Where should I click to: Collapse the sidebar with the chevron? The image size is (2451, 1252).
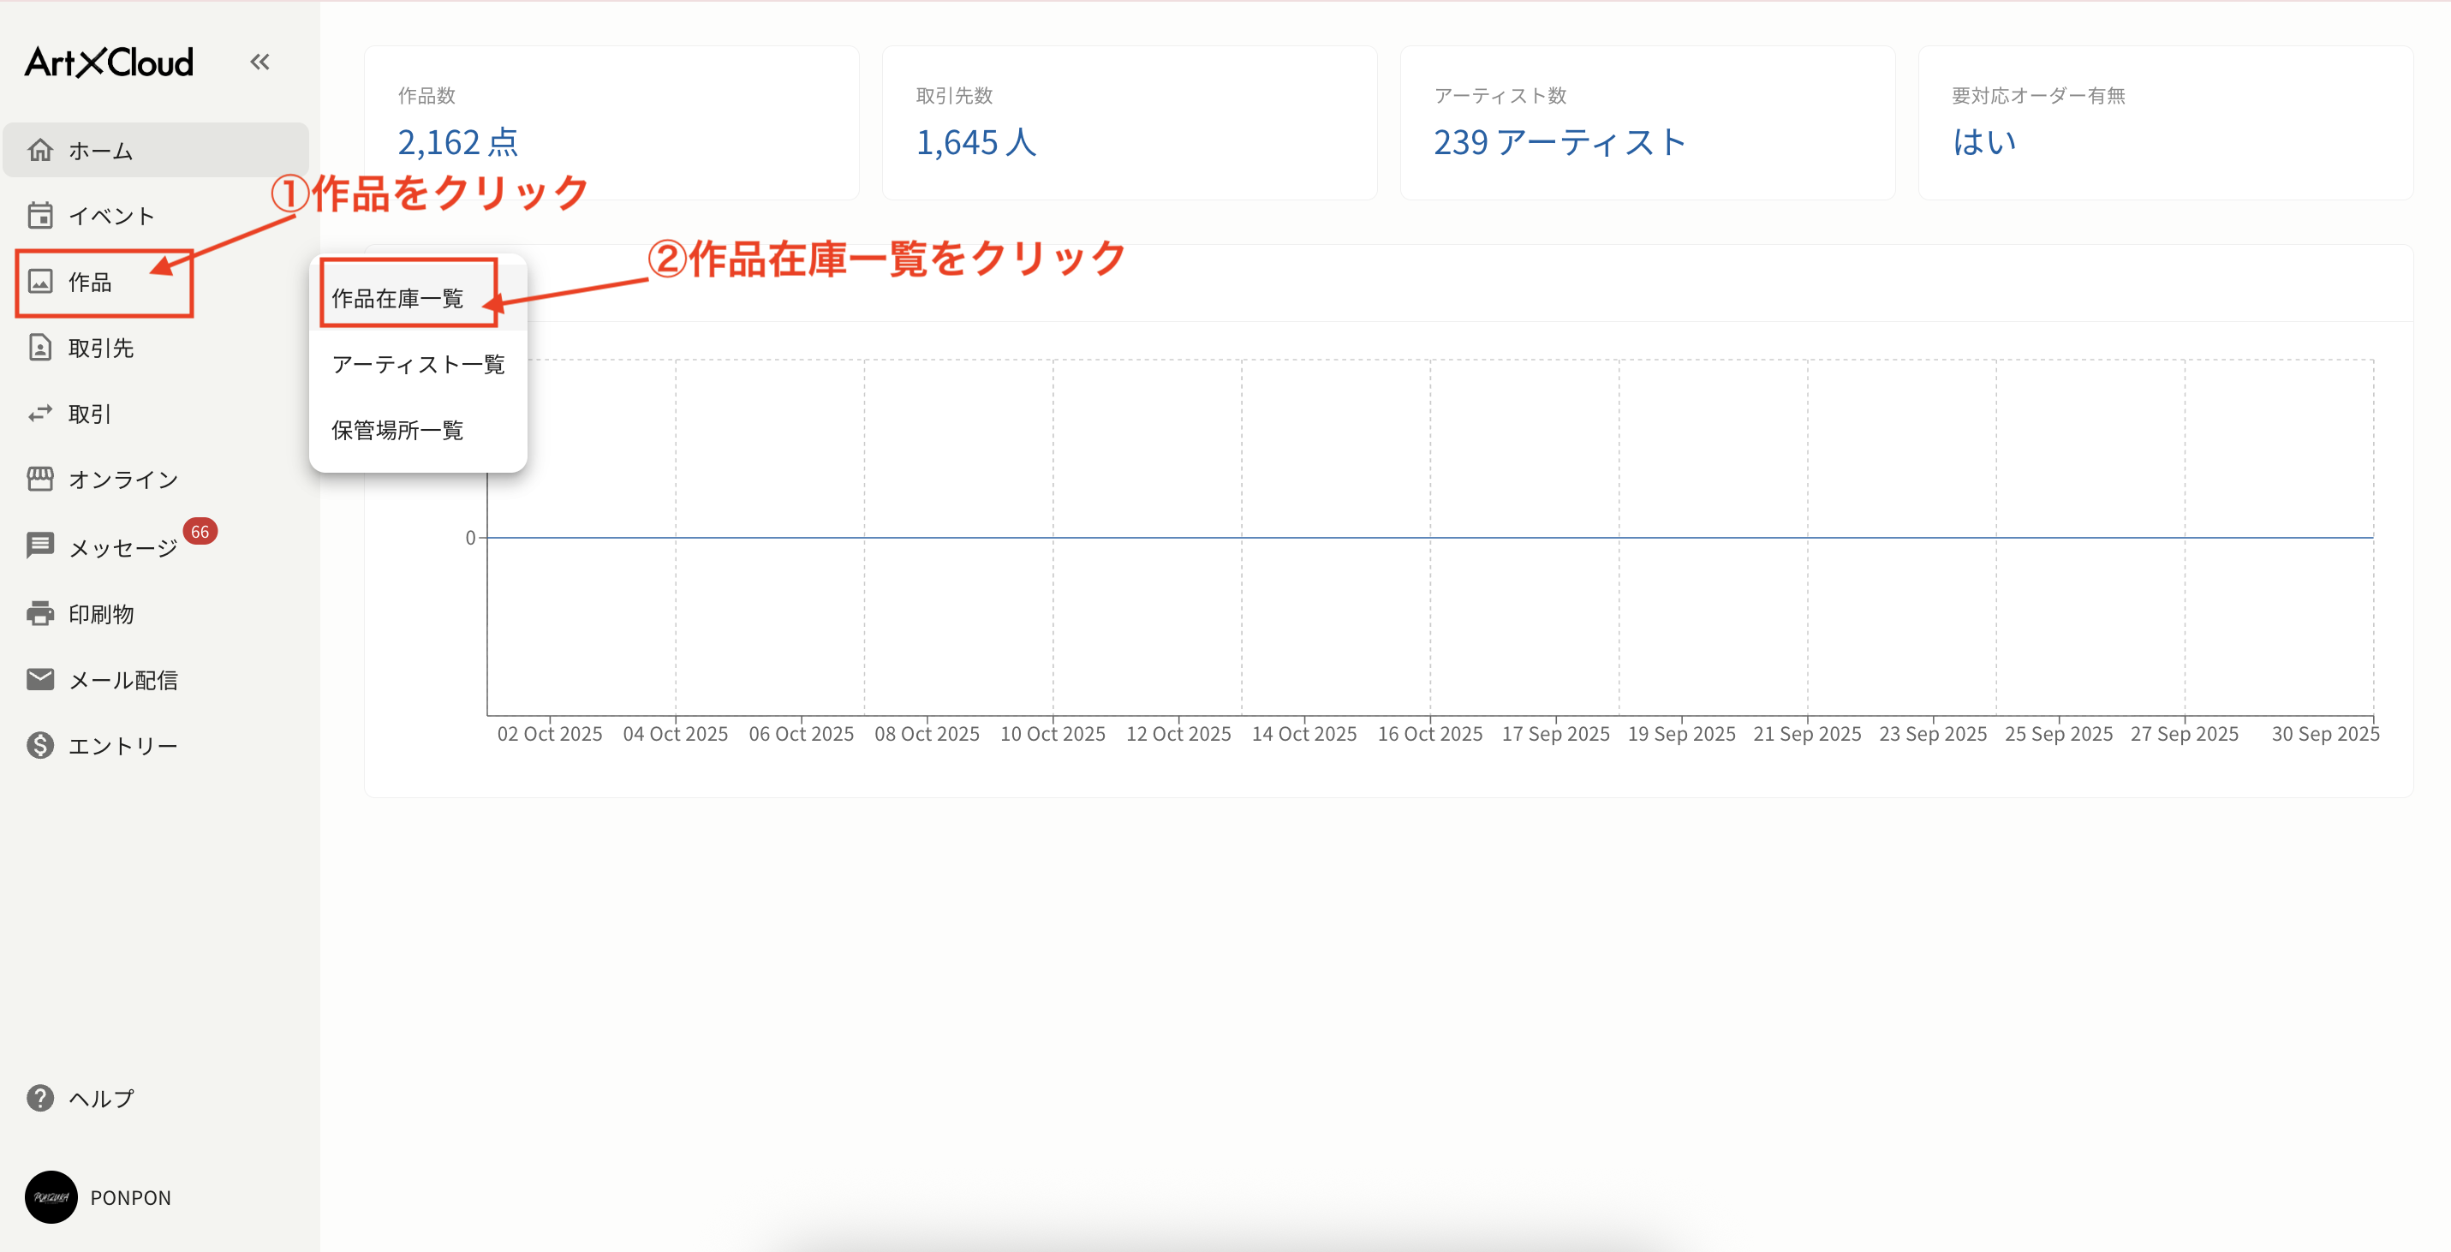click(x=259, y=61)
